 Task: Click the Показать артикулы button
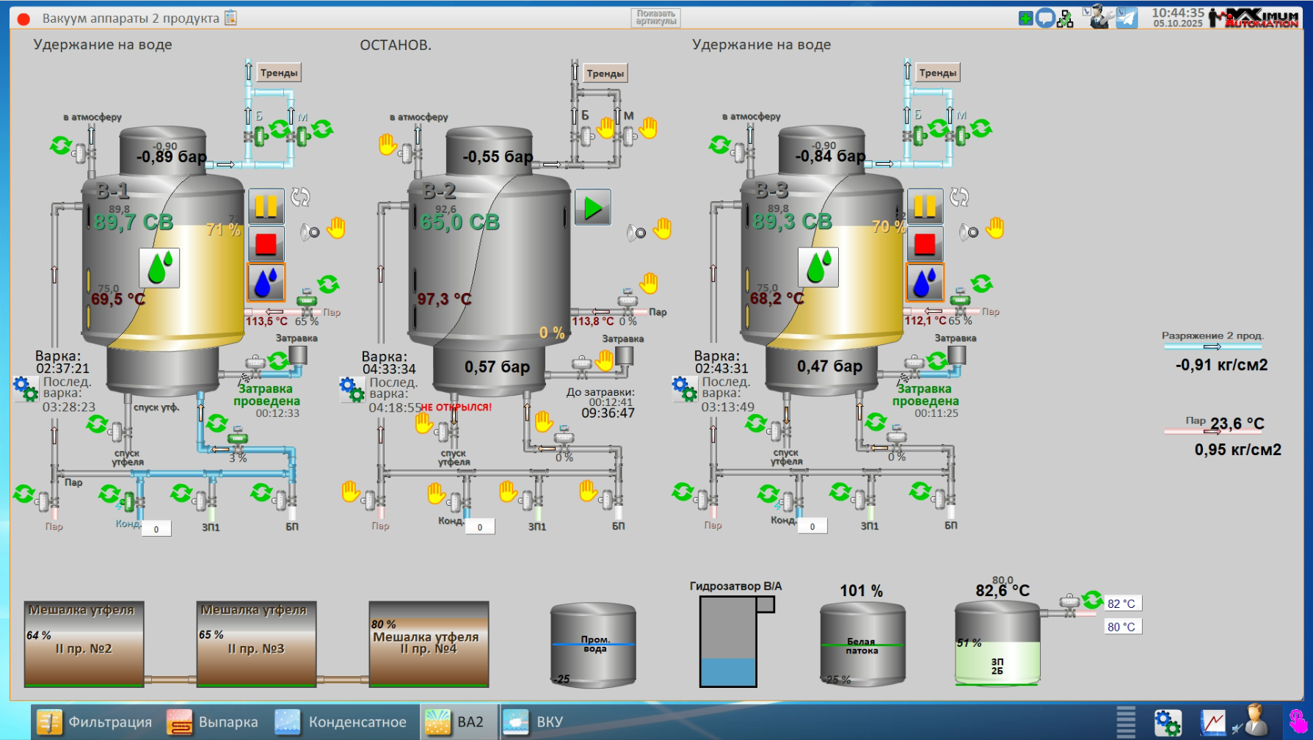[655, 18]
